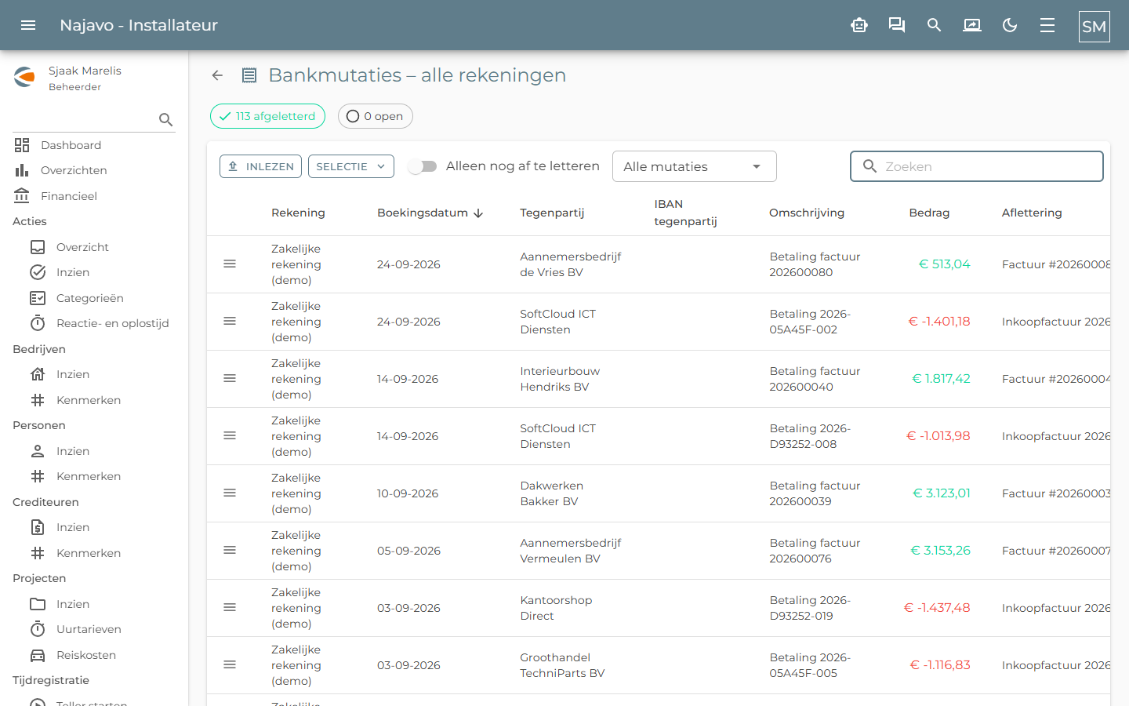The image size is (1129, 706).
Task: Click the Rekening column header
Action: 298,213
